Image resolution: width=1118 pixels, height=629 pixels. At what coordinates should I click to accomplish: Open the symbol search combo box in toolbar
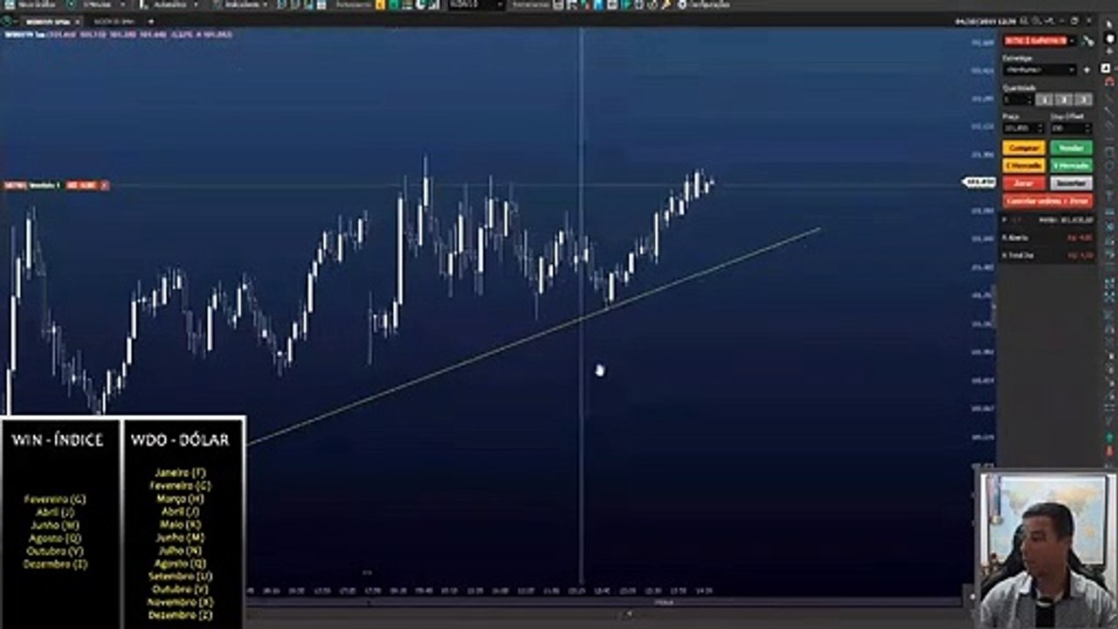coord(476,4)
